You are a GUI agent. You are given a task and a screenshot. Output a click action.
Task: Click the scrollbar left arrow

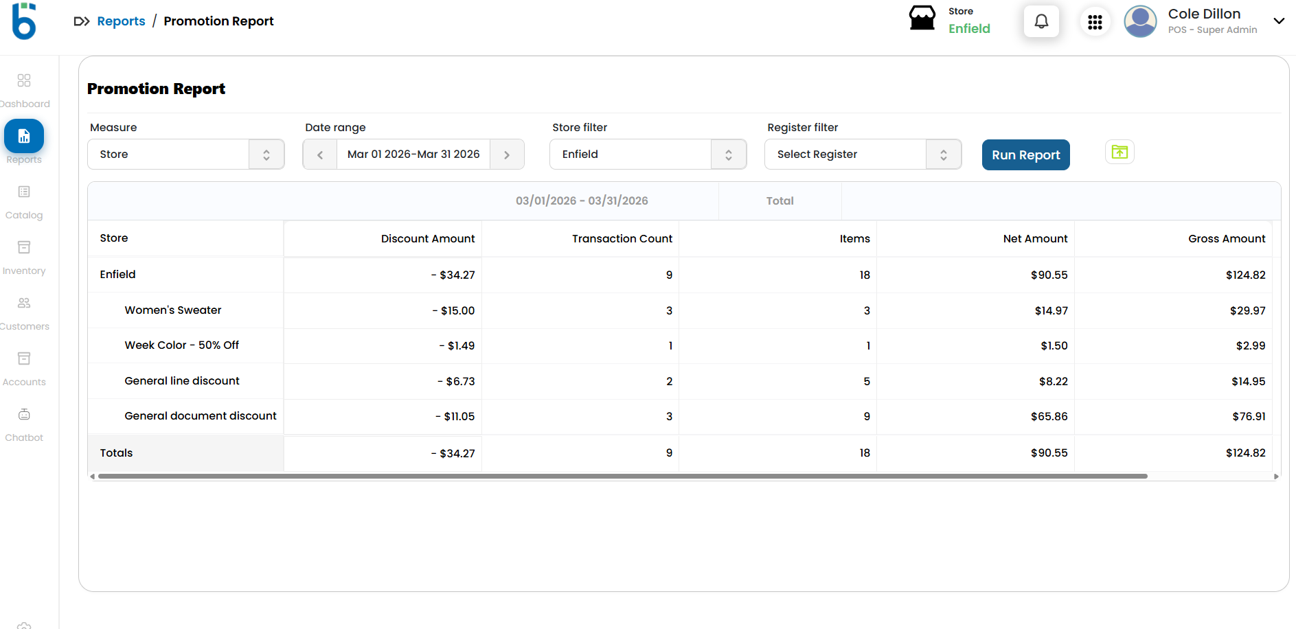click(x=93, y=476)
